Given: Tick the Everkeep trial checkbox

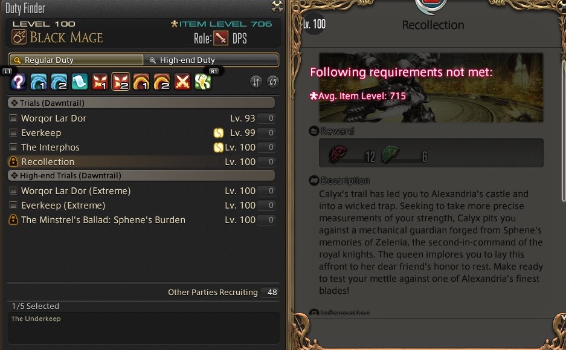Looking at the screenshot, I should (13, 132).
